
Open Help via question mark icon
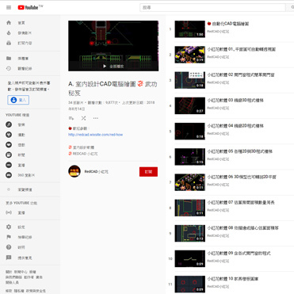[9, 247]
